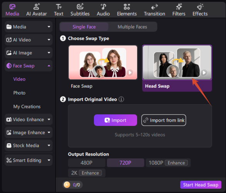Expand the Stock Media dropdown arrow

click(x=49, y=146)
